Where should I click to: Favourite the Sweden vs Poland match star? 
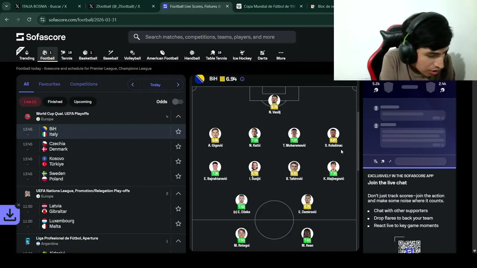tap(178, 176)
